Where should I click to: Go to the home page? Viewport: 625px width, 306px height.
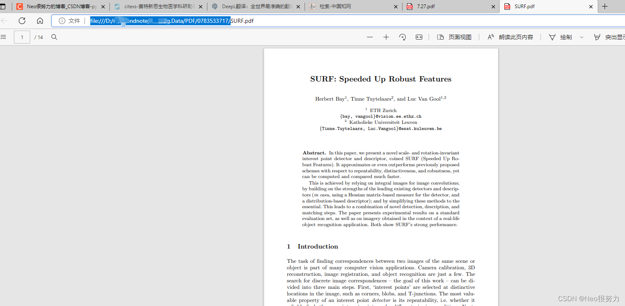point(40,21)
